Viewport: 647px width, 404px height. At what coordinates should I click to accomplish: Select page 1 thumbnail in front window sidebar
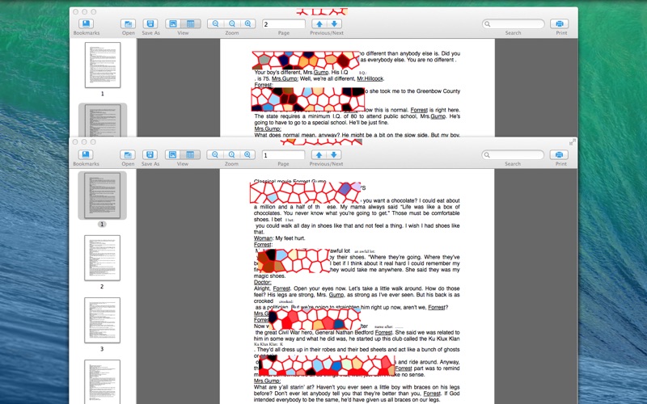tap(103, 195)
